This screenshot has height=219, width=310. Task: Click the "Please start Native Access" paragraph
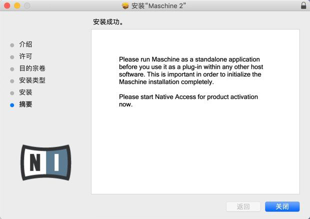point(188,100)
